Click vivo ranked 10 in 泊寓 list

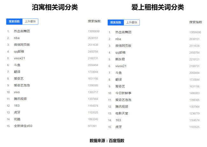point(17,92)
